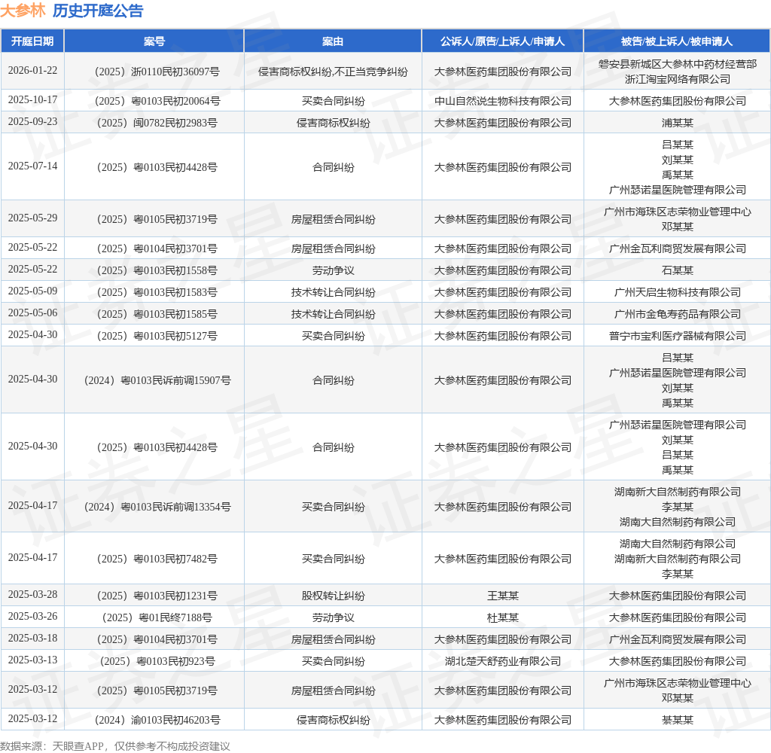Screen dimensions: 771x753
Task: Click the date 2025-05-29
Action: click(x=32, y=218)
